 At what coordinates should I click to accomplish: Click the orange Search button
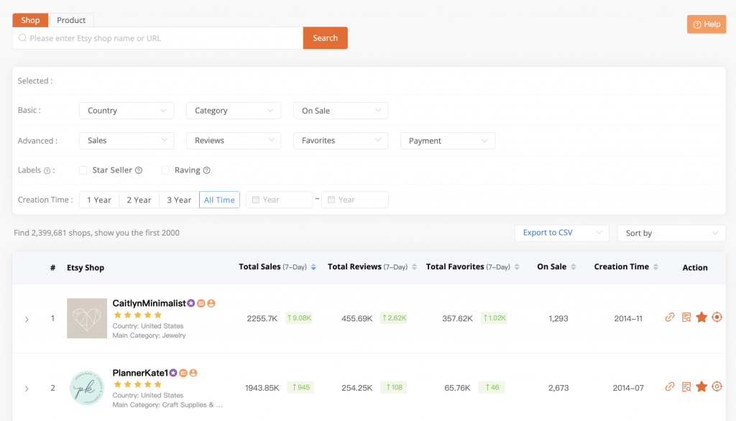[x=325, y=38]
